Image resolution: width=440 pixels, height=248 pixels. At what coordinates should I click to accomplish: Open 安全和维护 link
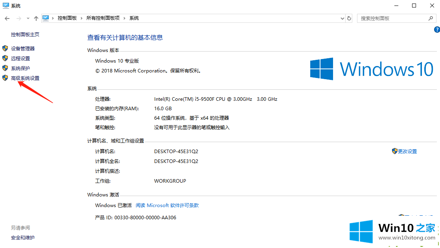[23, 238]
